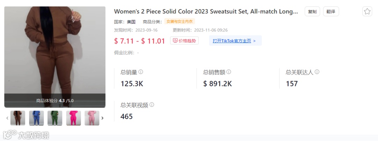Click the 大数跨境 logo watermark

26,135
